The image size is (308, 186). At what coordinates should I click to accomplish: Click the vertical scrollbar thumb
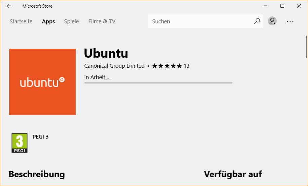[306, 47]
